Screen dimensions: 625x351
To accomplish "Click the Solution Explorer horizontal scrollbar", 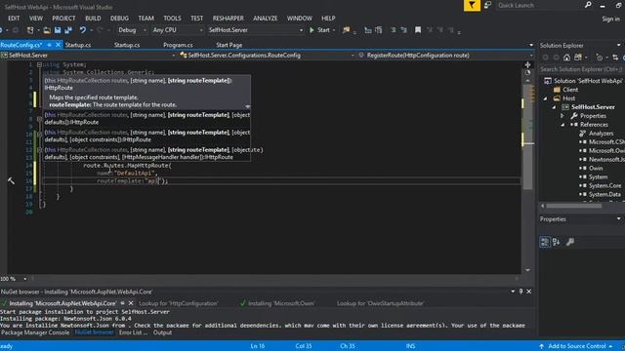I will coord(574,206).
